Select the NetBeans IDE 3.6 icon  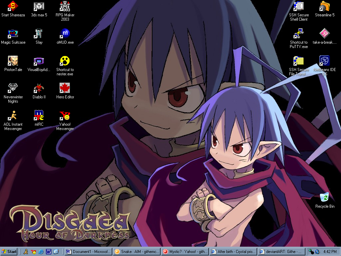coord(324,61)
